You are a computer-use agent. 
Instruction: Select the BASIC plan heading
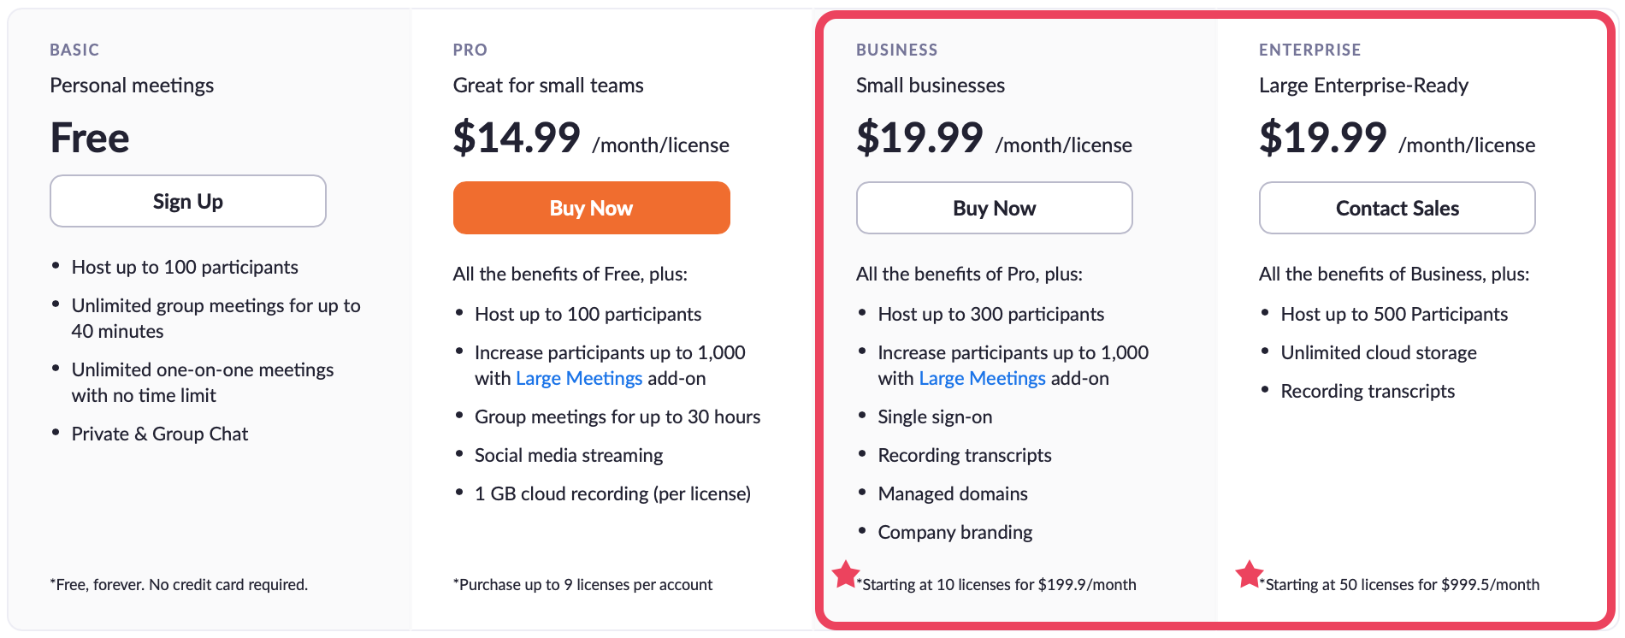click(x=74, y=50)
